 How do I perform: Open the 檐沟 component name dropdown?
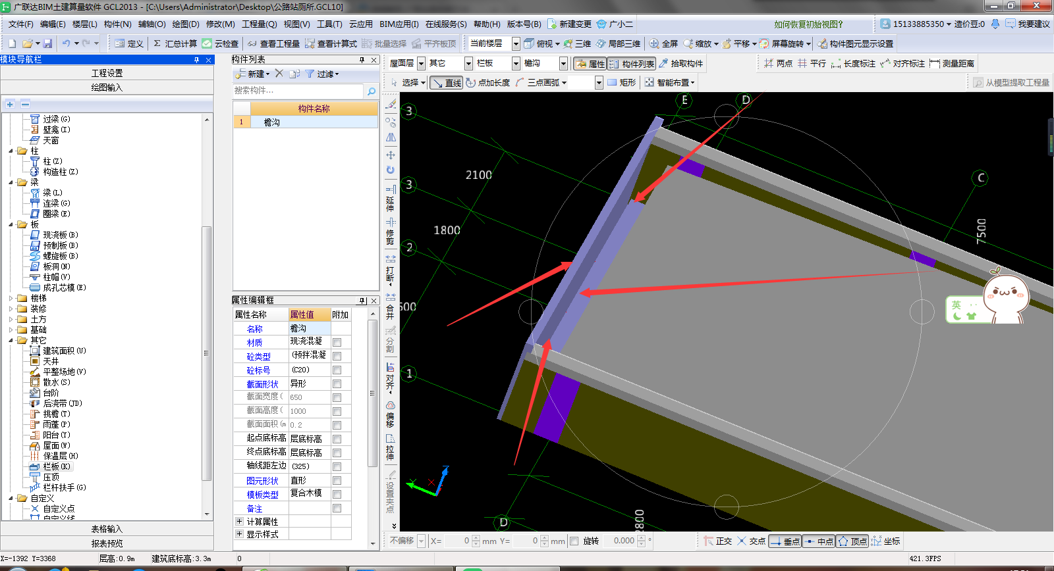coord(563,63)
